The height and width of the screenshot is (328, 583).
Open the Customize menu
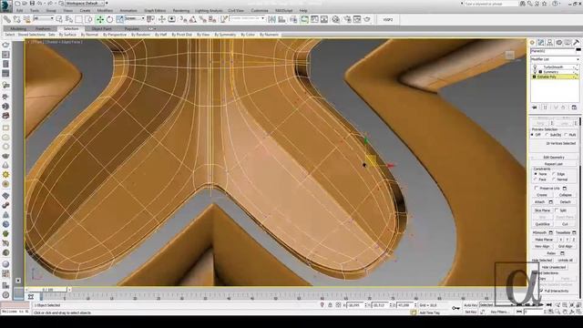point(260,10)
